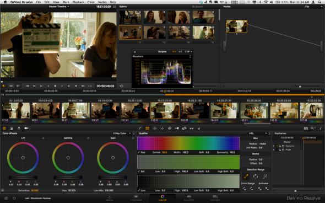The image size is (325, 203).
Task: Switch to the Conform page tab
Action: coord(136,198)
